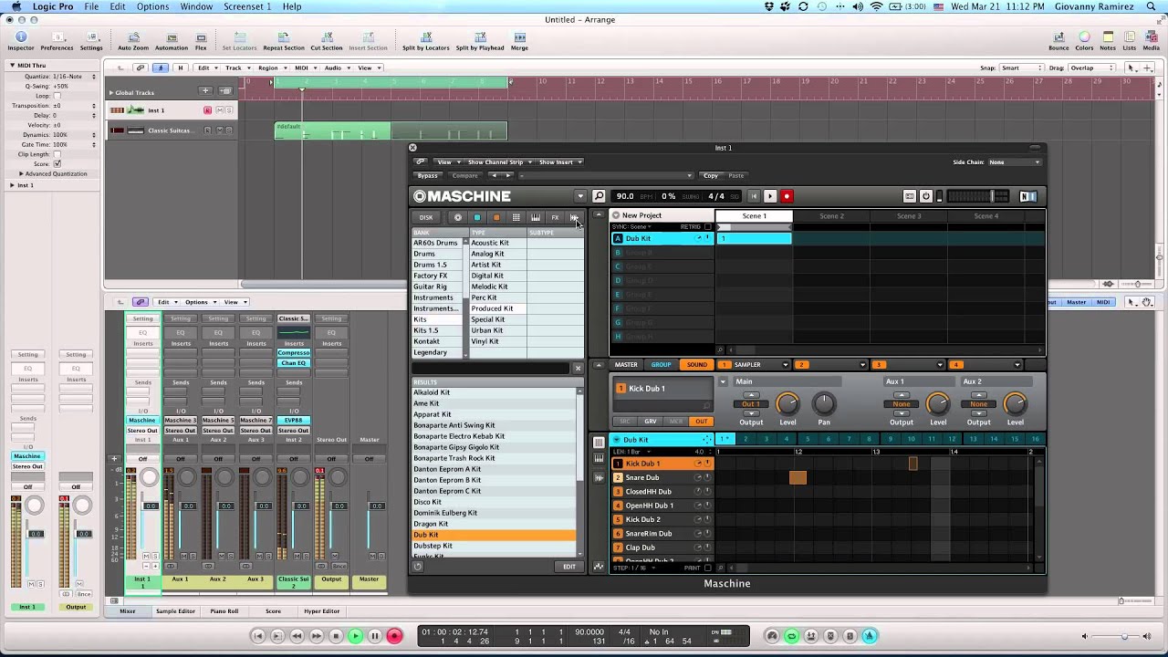Select the Samples waveform icon in Maschine browser
Image resolution: width=1168 pixels, height=657 pixels.
click(x=574, y=217)
